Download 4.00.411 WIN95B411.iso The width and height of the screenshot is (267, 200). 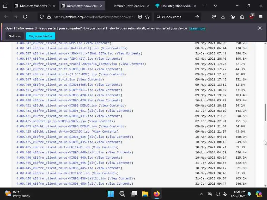tap(55, 90)
